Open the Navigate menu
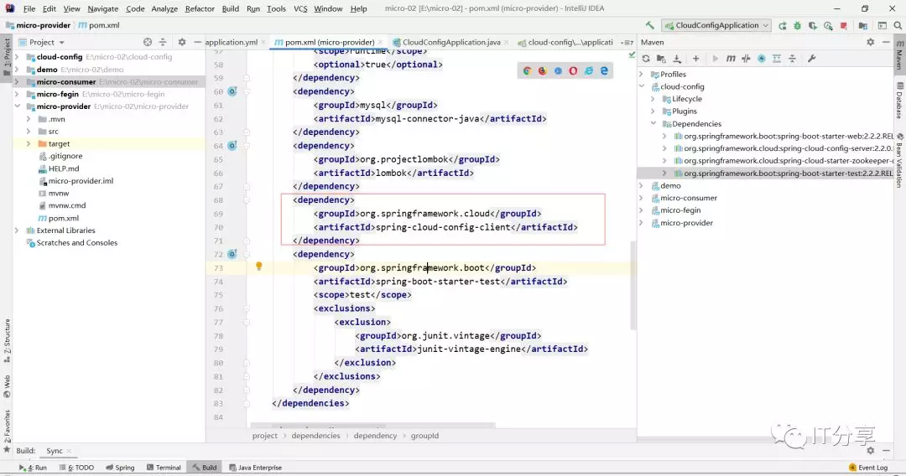Screen dimensions: 906x476 [103, 8]
